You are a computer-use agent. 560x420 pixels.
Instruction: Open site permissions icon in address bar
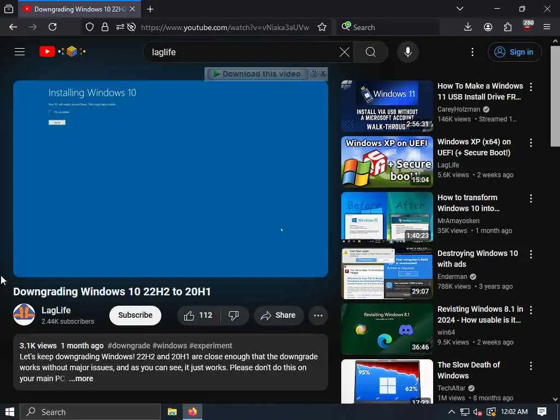[x=120, y=27]
